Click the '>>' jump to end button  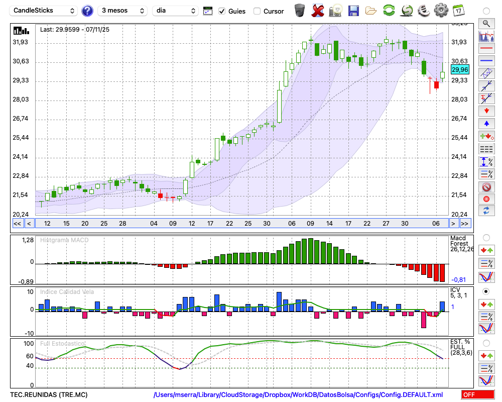click(465, 223)
